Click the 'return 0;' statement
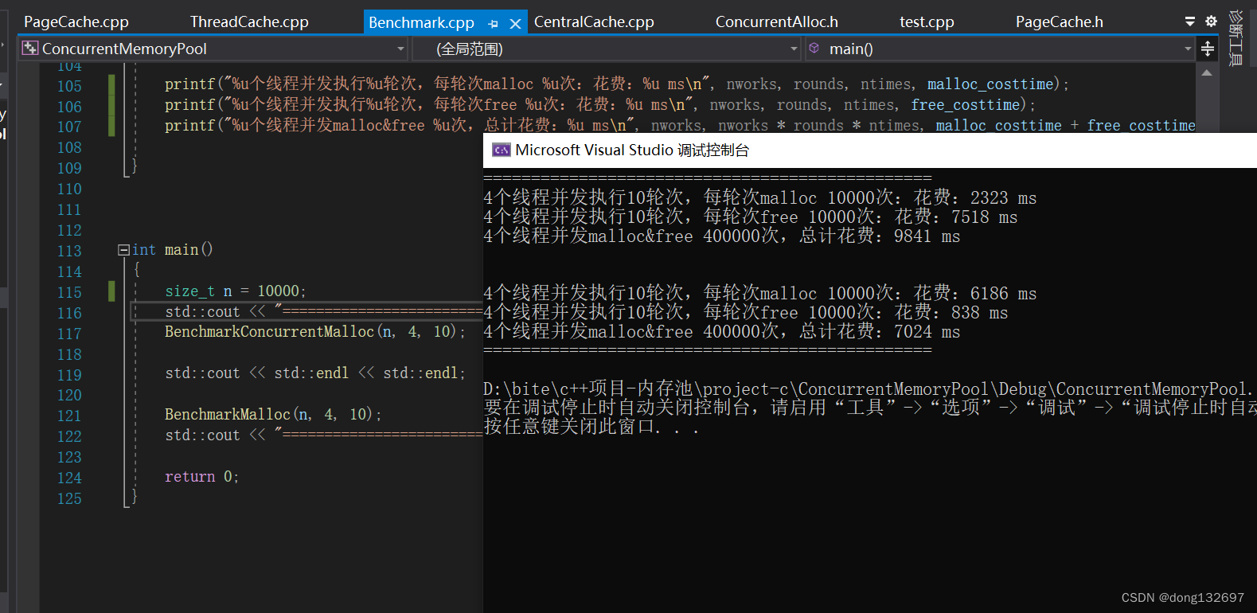Viewport: 1257px width, 613px height. 202,477
